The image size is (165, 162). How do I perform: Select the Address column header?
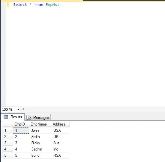tap(60, 124)
